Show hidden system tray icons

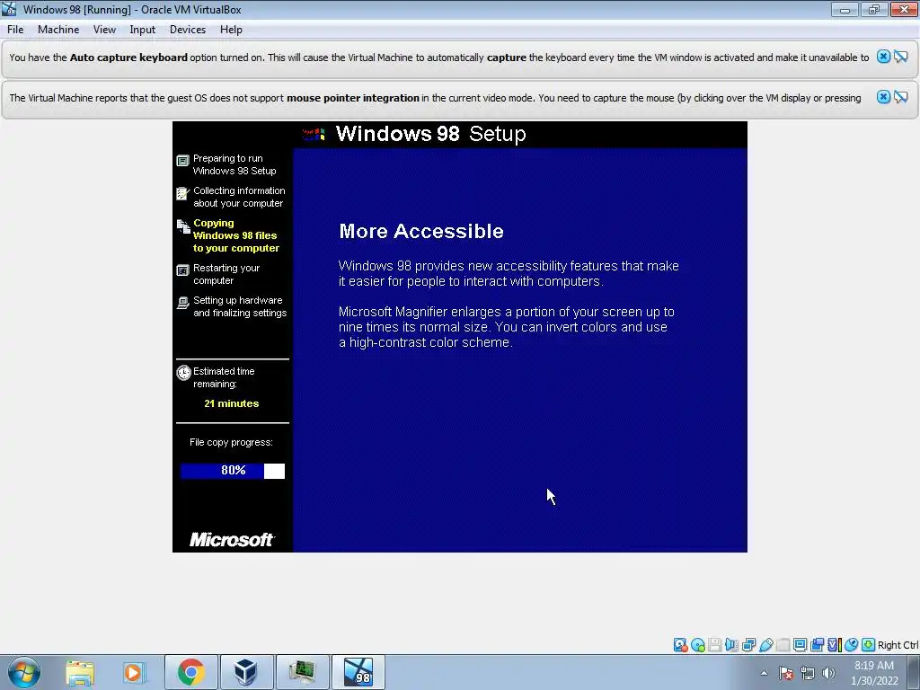pyautogui.click(x=764, y=673)
